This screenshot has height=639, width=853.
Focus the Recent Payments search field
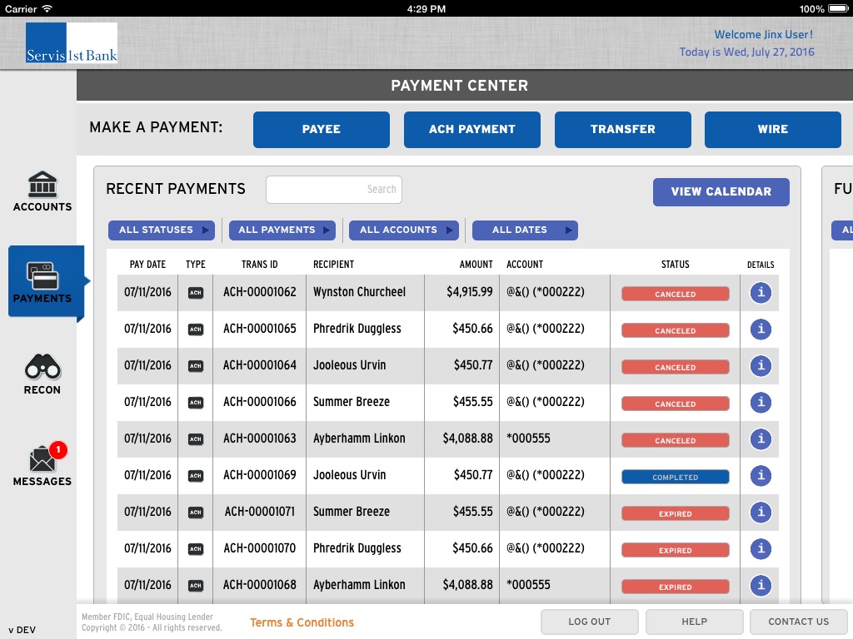pyautogui.click(x=334, y=190)
